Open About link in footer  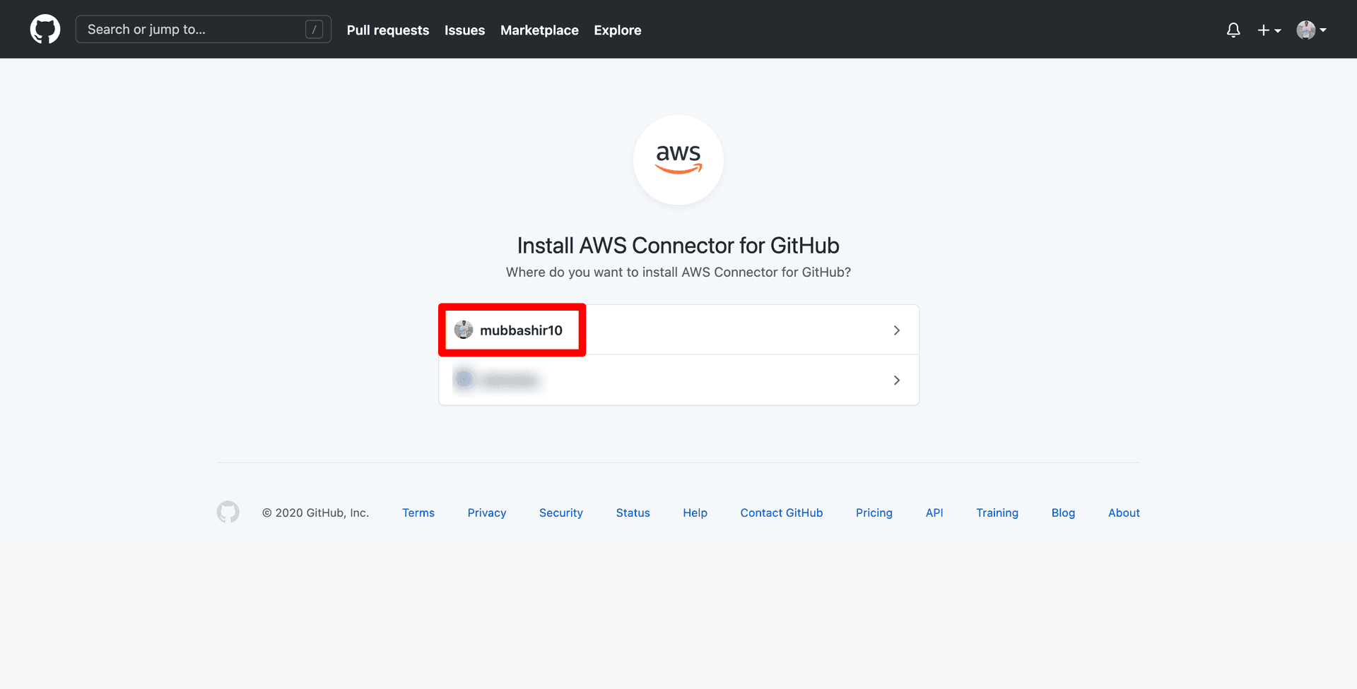[1124, 513]
